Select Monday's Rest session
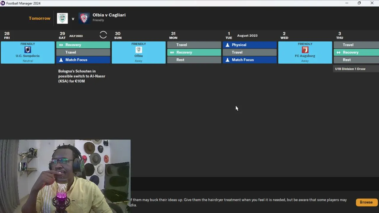The image size is (379, 213). click(x=194, y=60)
